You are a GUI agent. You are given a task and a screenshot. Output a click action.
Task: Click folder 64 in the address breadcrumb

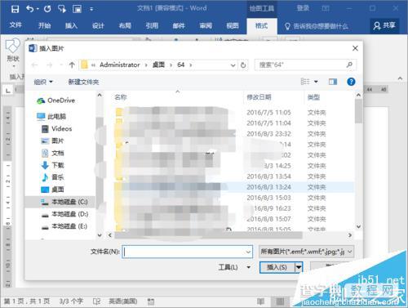tap(181, 65)
